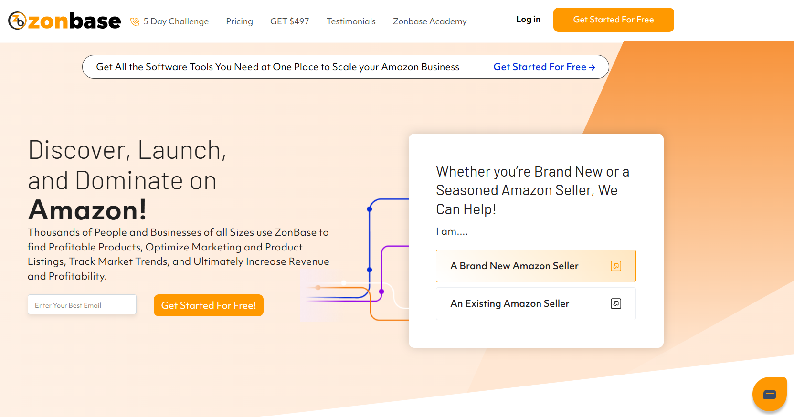Click the phone icon beside 5 Day Challenge
This screenshot has width=794, height=417.
tap(135, 21)
